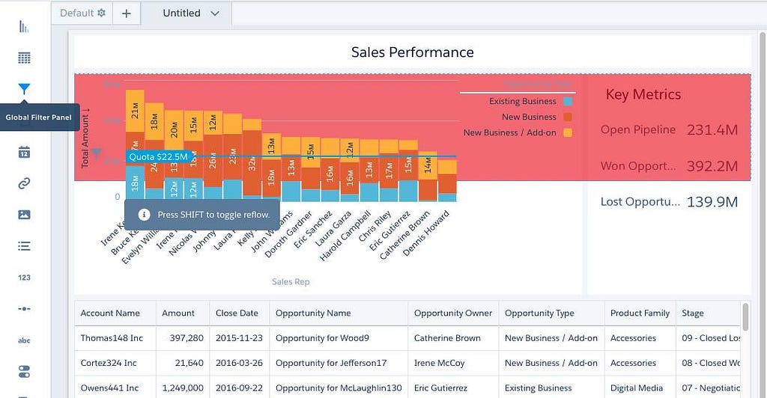Select the table widget icon

pos(24,58)
